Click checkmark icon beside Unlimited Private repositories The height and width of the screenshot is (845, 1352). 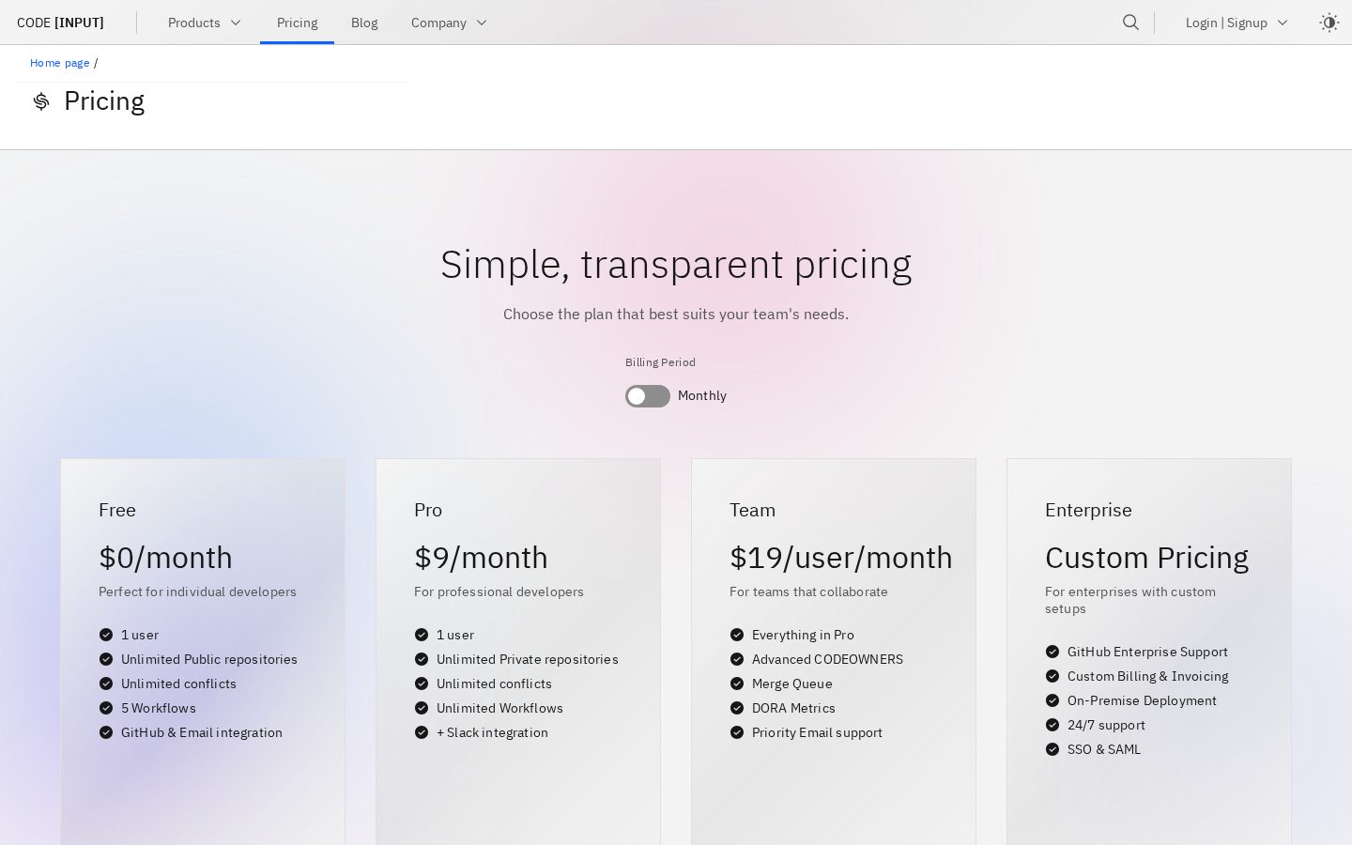[x=422, y=659]
